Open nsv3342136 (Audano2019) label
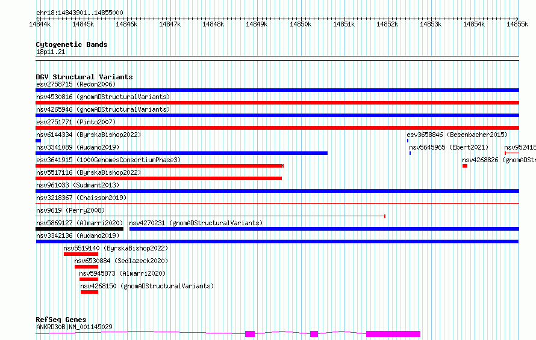Image resolution: width=536 pixels, height=340 pixels. coord(78,235)
